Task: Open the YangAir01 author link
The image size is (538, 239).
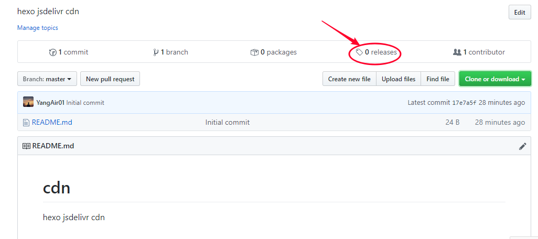Action: click(x=50, y=103)
